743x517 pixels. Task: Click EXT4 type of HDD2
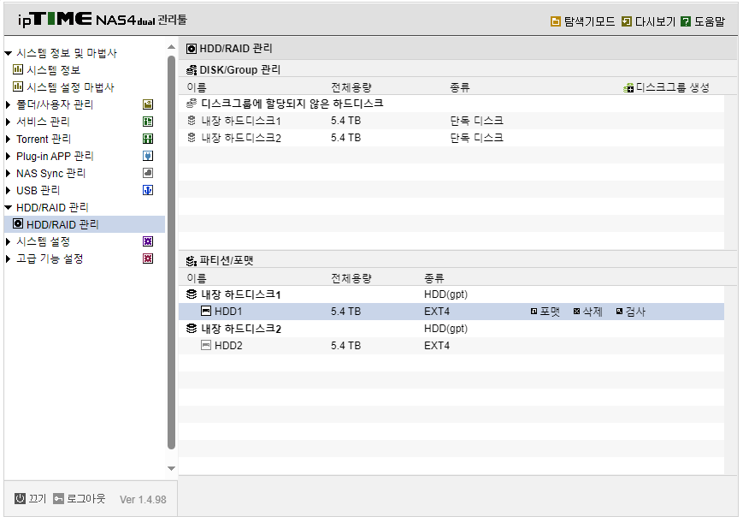coord(437,346)
